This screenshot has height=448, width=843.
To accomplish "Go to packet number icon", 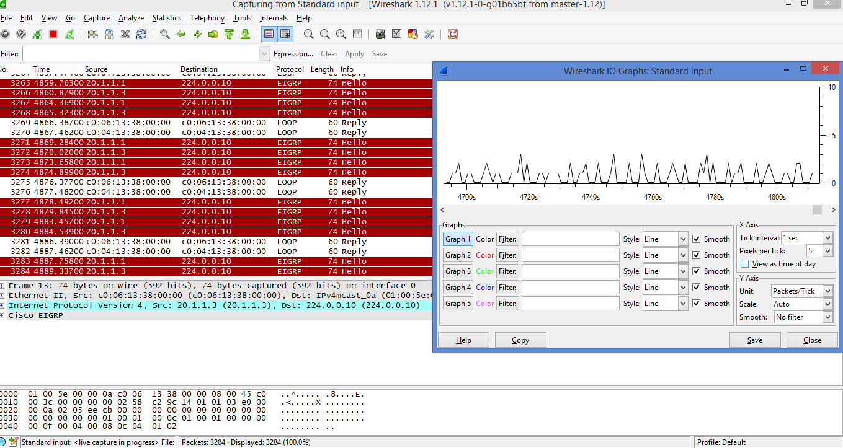I will (x=213, y=34).
